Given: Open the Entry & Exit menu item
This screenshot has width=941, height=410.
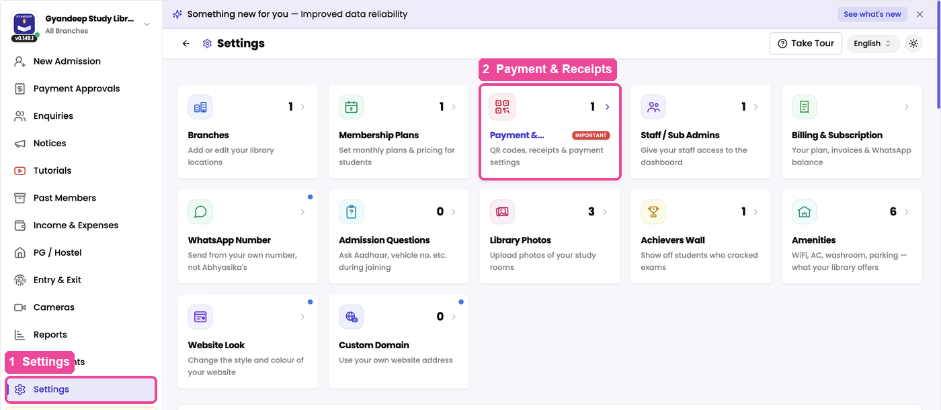Looking at the screenshot, I should tap(81, 280).
